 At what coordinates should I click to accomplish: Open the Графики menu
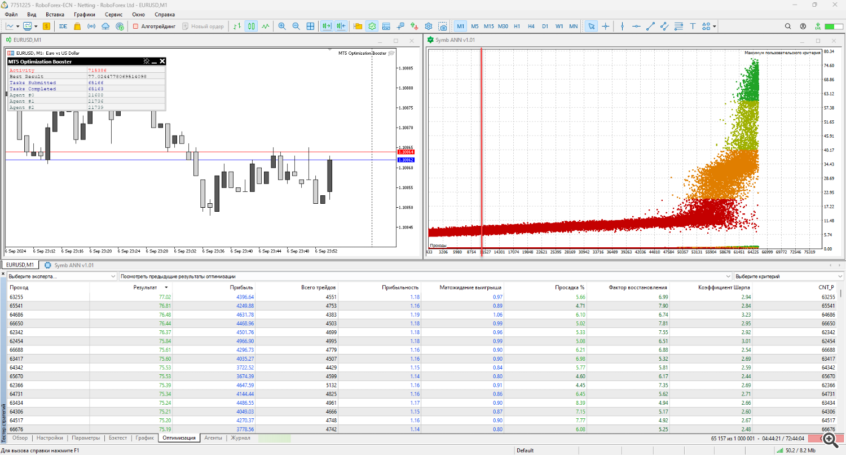84,14
